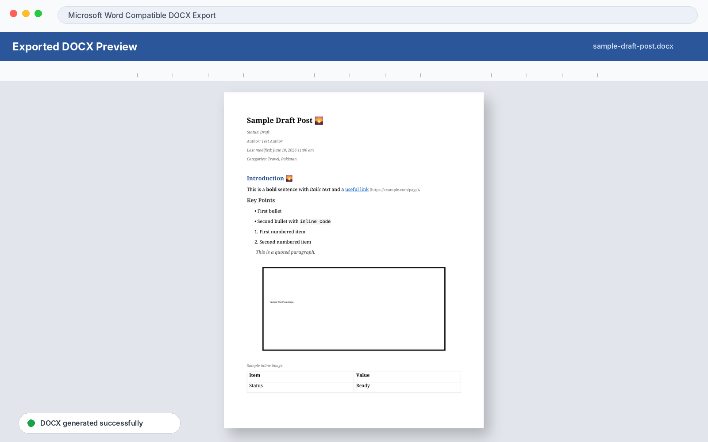This screenshot has height=442, width=708.
Task: Click the 'inline code' snippet
Action: (x=315, y=221)
